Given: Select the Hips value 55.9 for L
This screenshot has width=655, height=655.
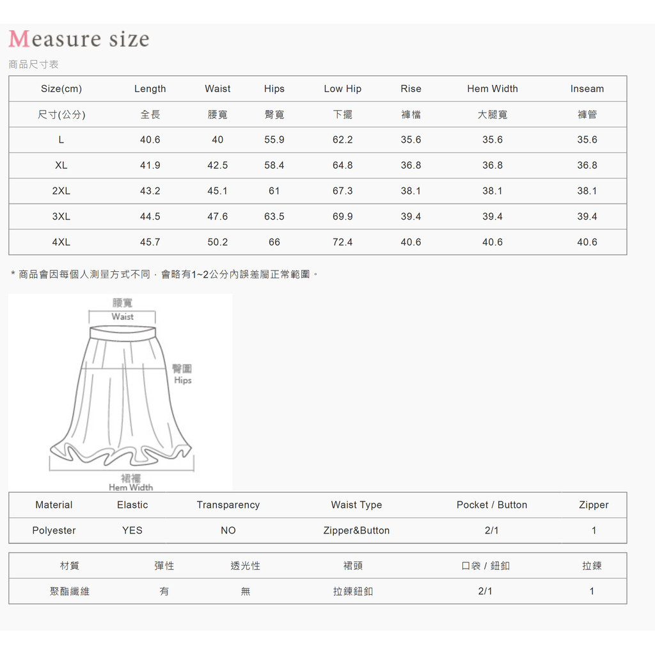Looking at the screenshot, I should (x=274, y=139).
